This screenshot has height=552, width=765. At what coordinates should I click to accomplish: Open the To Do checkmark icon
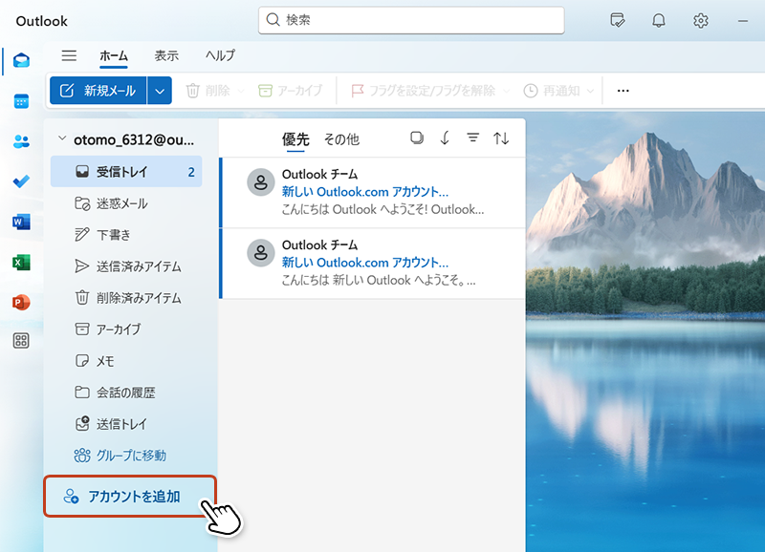(x=21, y=181)
